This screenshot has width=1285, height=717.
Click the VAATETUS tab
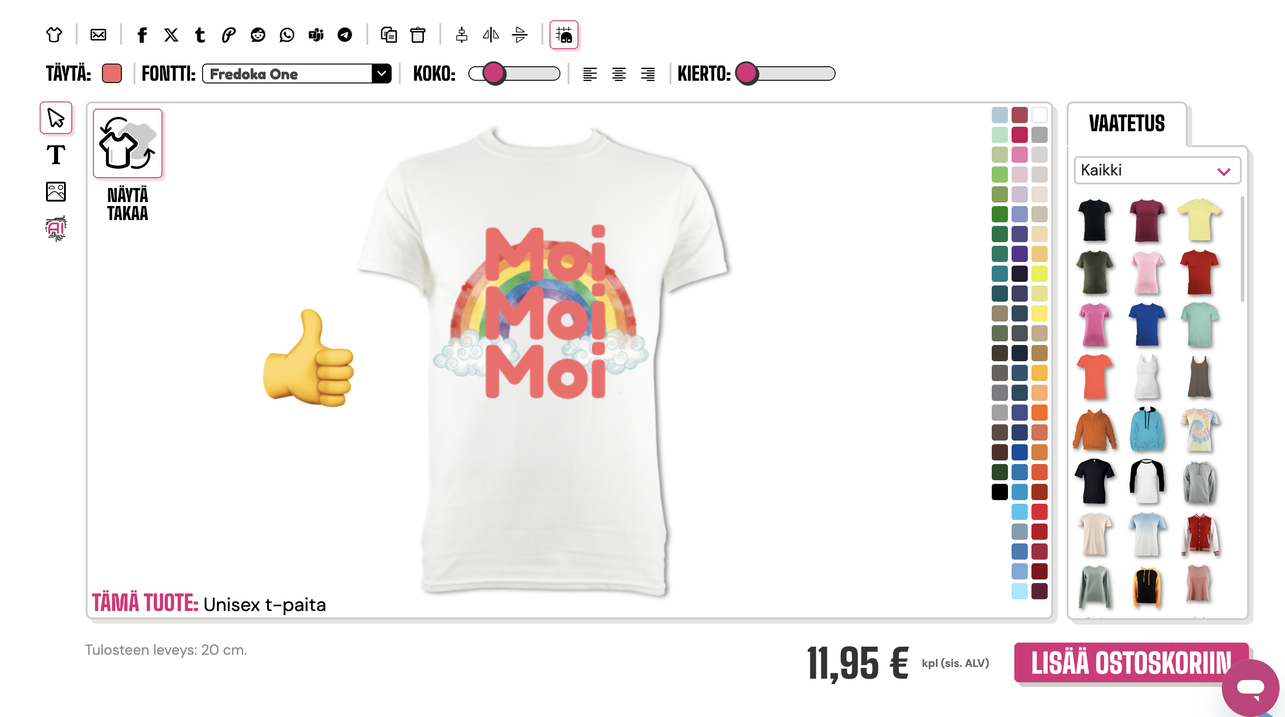point(1126,124)
